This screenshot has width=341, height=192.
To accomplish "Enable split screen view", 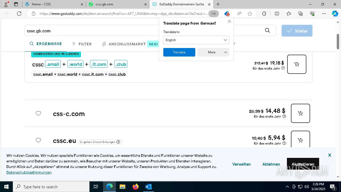I will click(277, 14).
